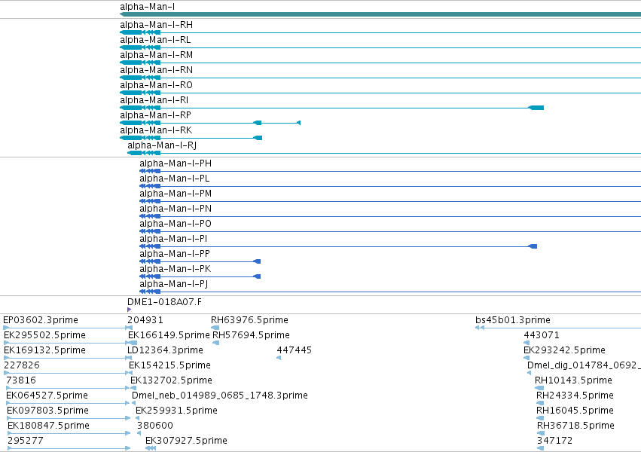Select the alpha-Man-I-PH protein label
This screenshot has width=641, height=452.
pyautogui.click(x=176, y=164)
